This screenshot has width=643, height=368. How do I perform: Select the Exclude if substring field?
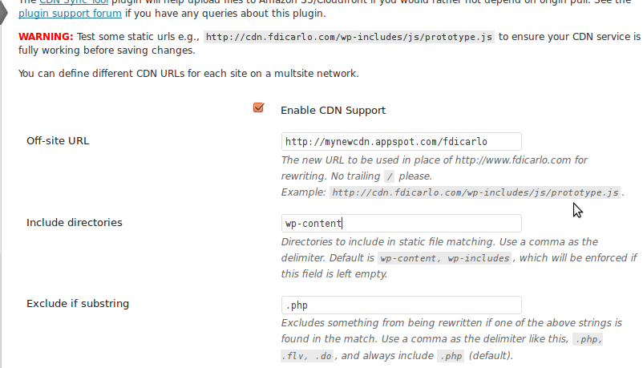pyautogui.click(x=402, y=305)
